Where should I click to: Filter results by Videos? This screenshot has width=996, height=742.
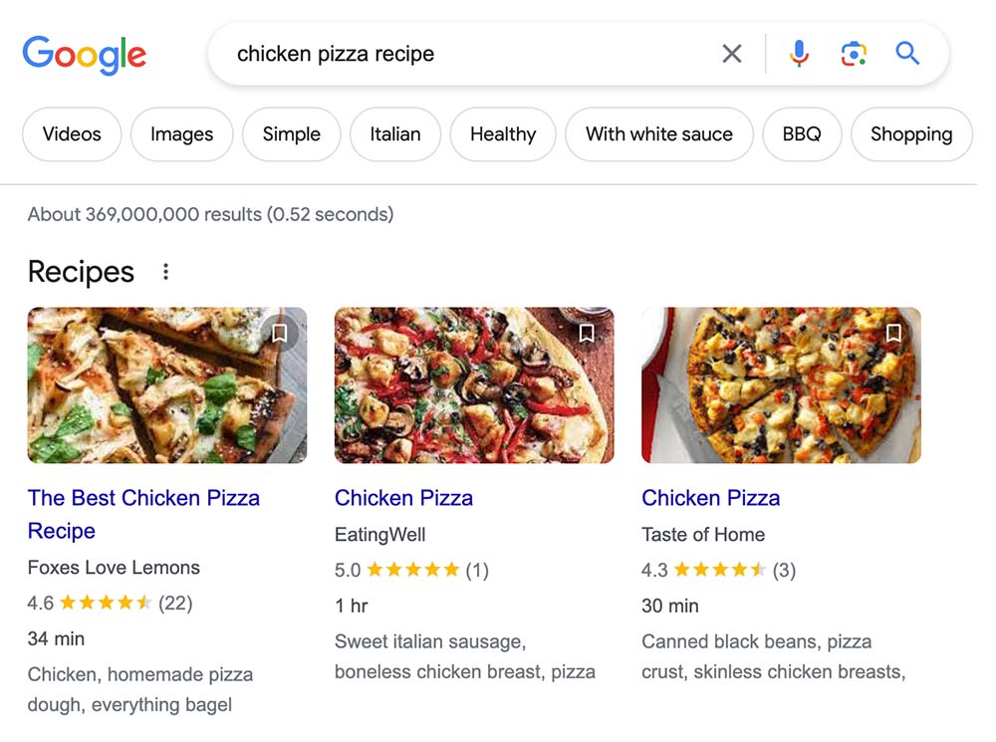(71, 133)
